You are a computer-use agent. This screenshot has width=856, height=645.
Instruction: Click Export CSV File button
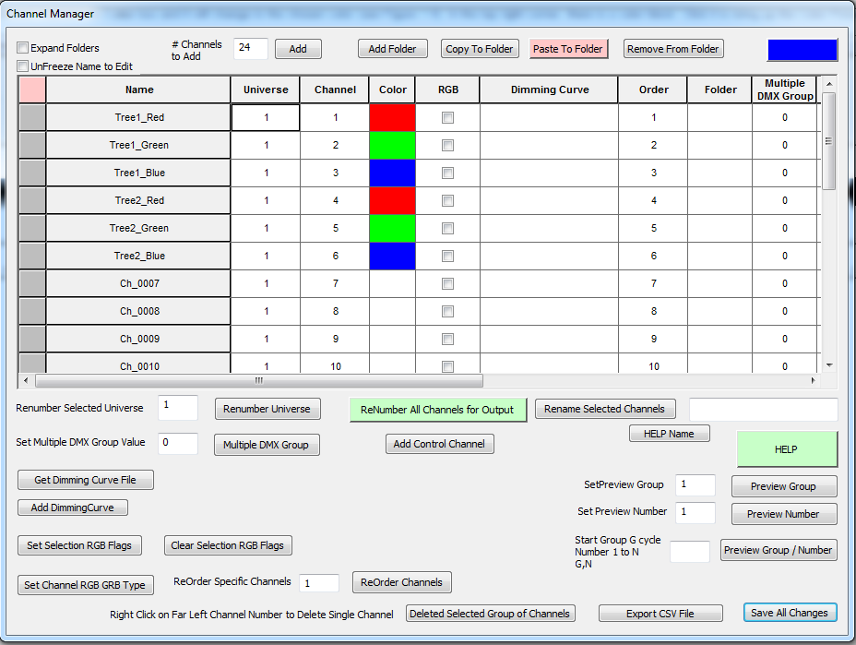[660, 614]
